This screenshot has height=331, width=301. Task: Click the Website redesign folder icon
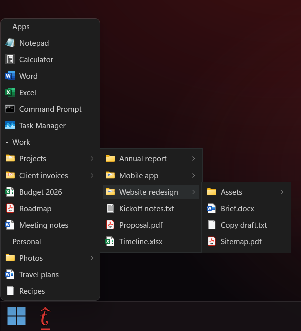tap(110, 192)
